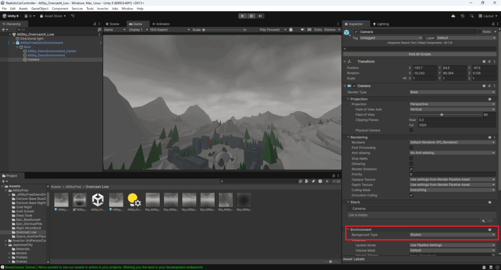Click the Play button
The width and height of the screenshot is (501, 270).
242,16
